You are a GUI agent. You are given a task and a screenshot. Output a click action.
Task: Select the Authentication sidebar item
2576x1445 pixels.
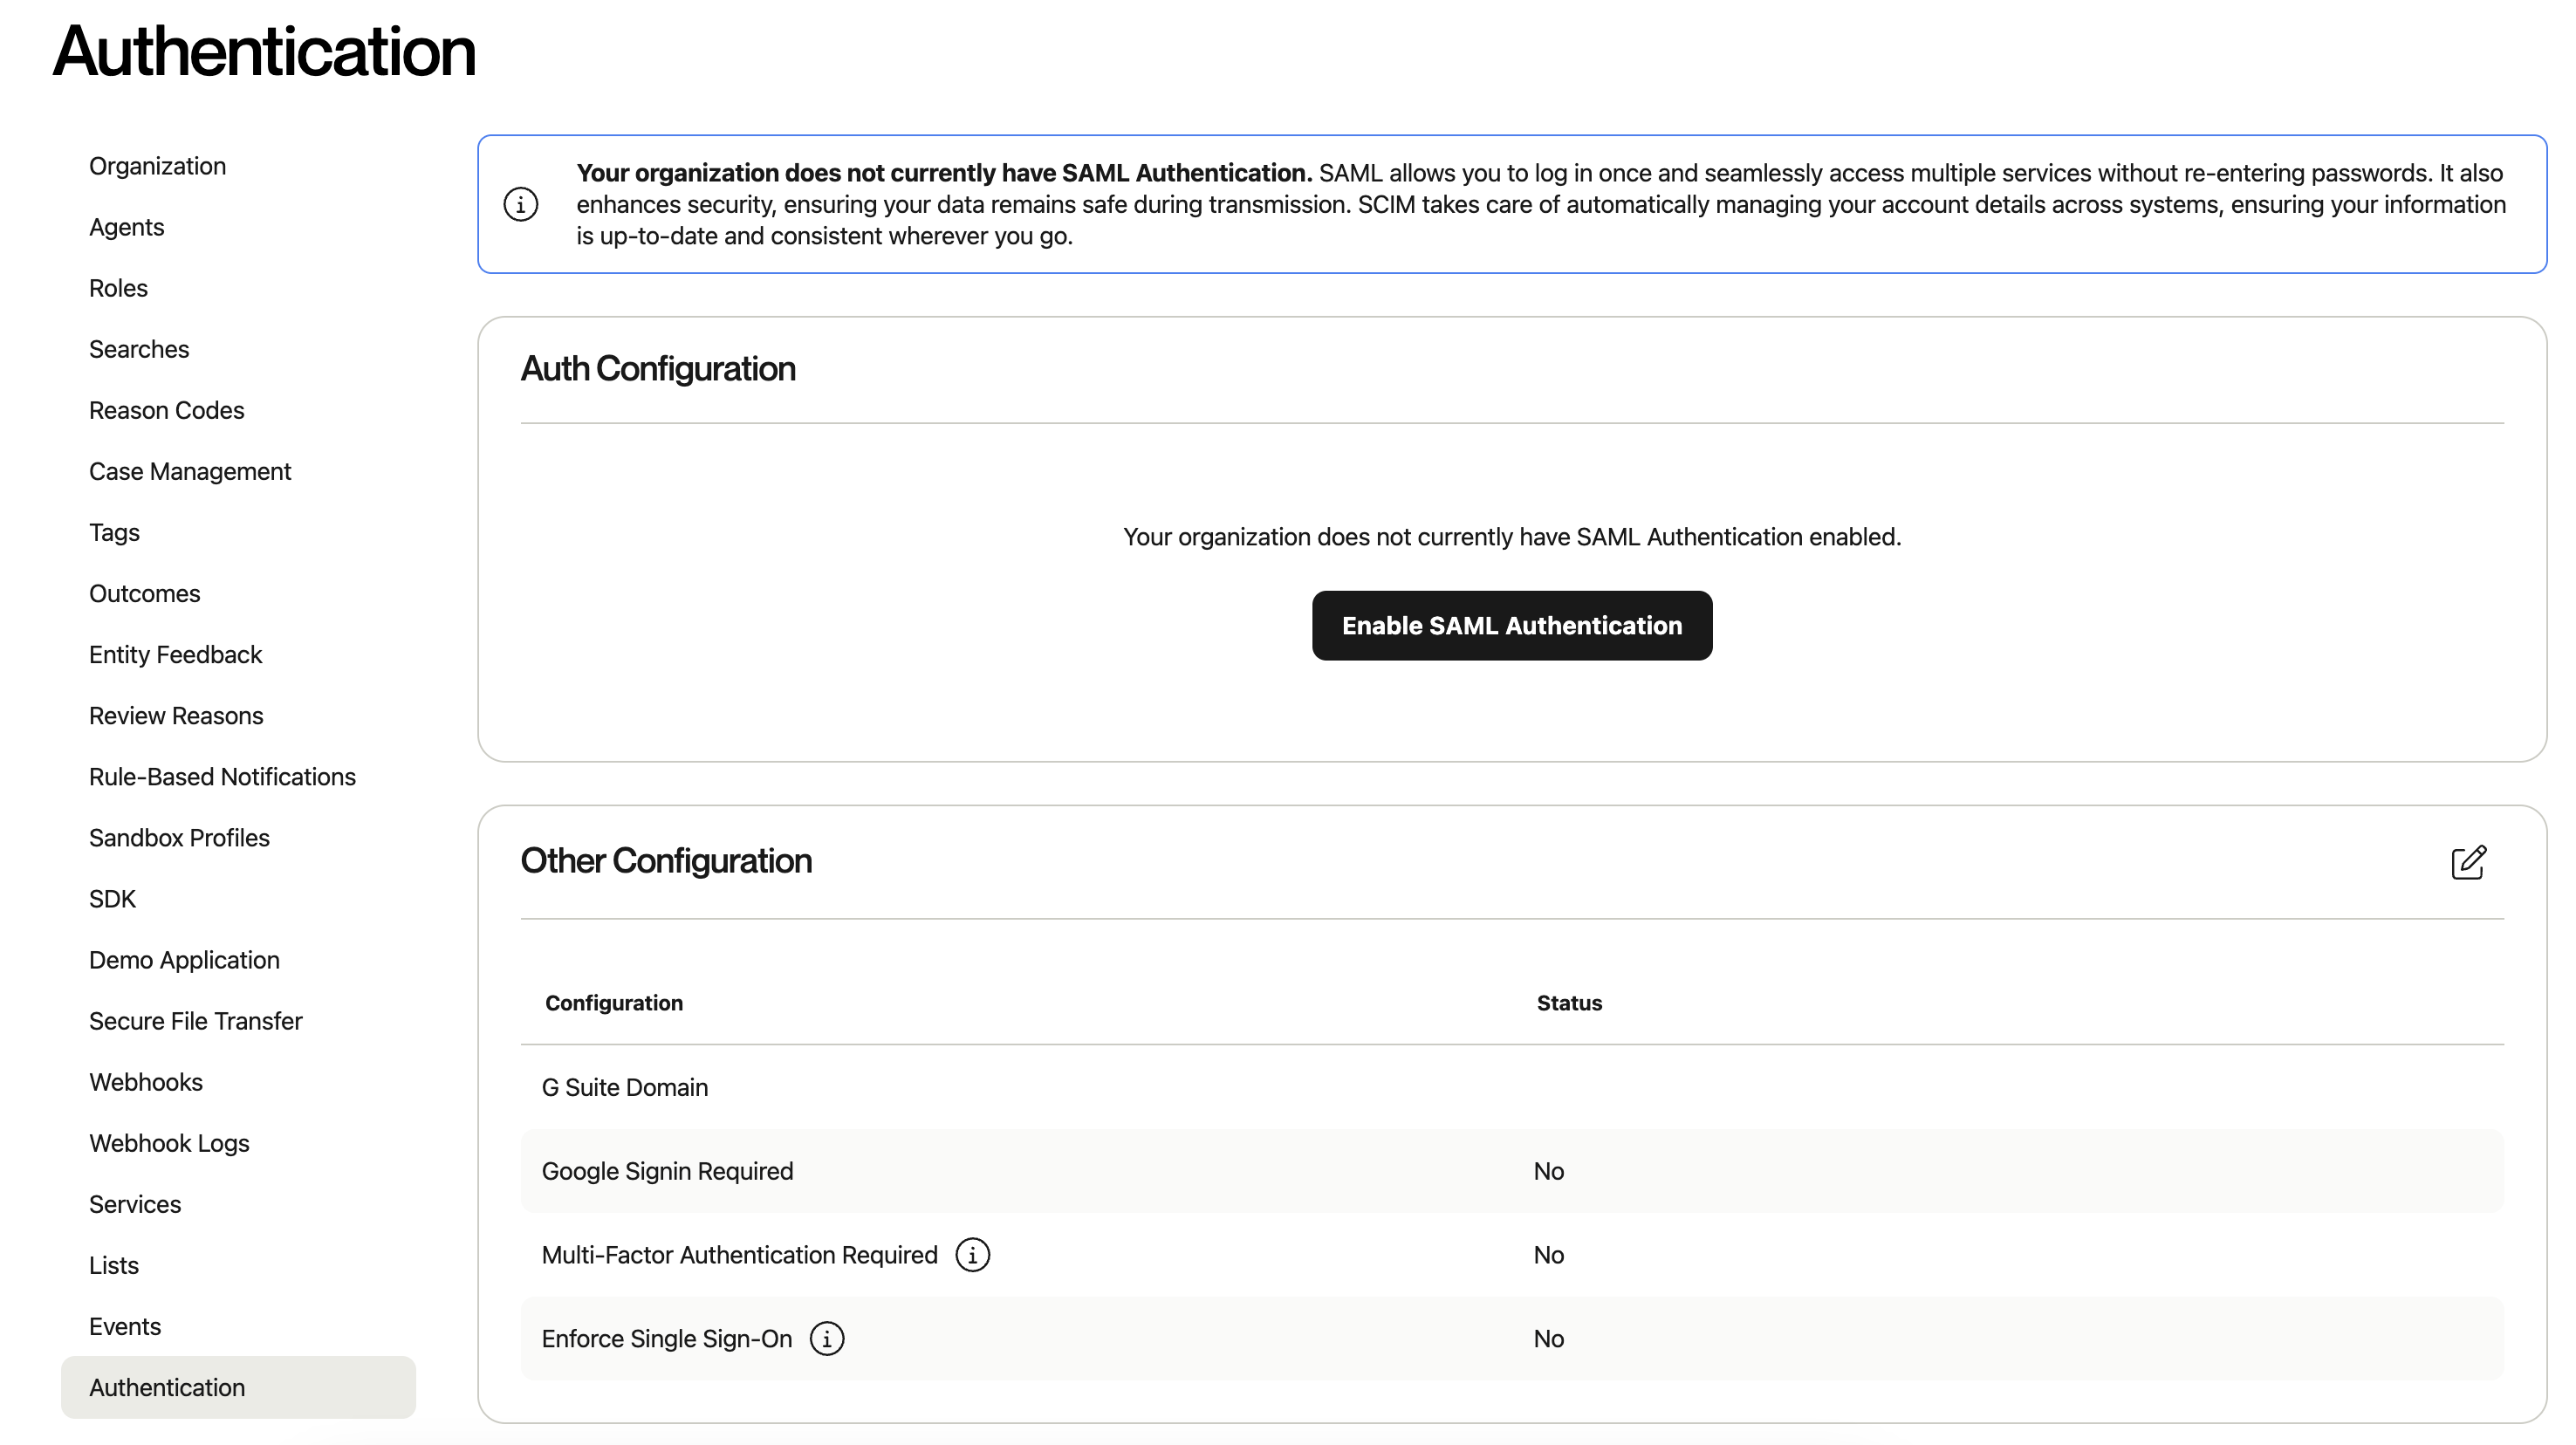coord(167,1387)
